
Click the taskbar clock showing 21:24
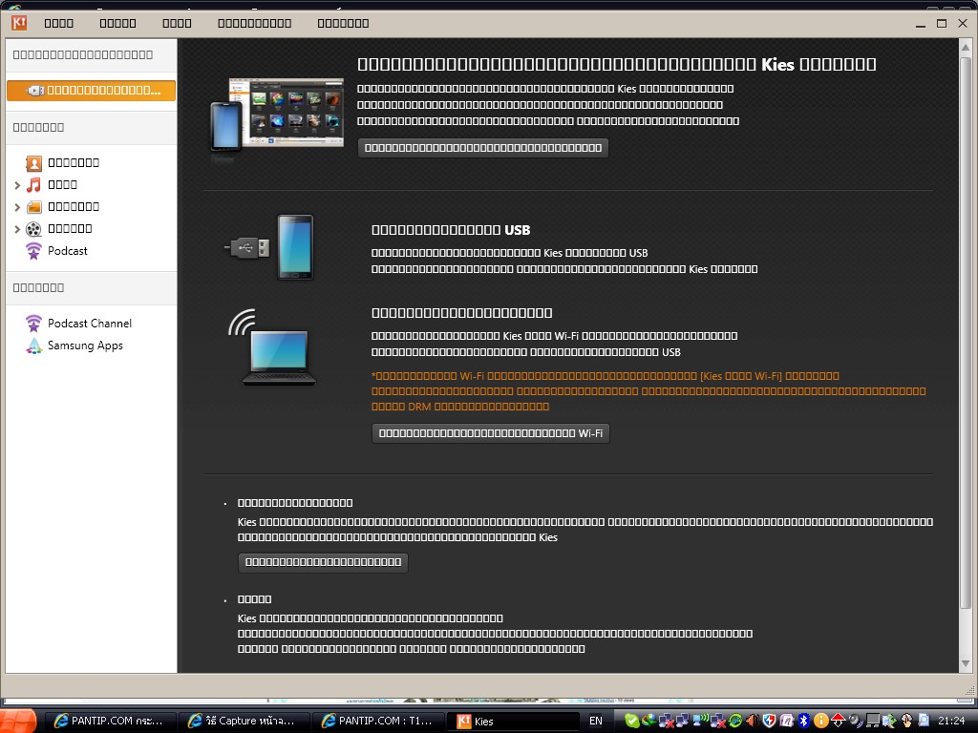click(951, 722)
